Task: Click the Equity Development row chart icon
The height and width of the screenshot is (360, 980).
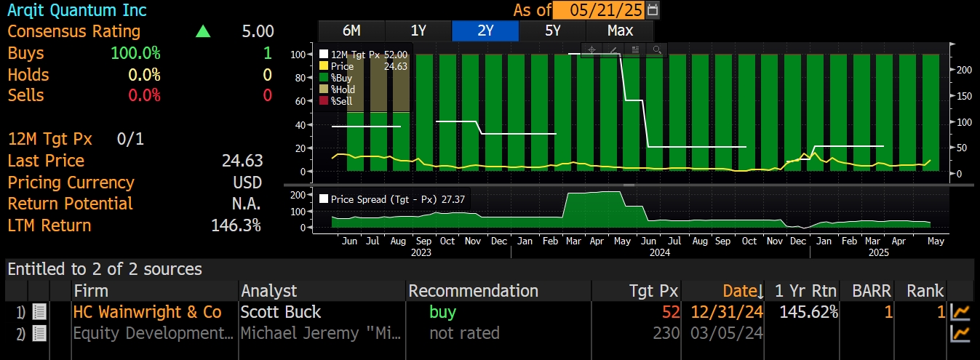Action: coord(961,334)
